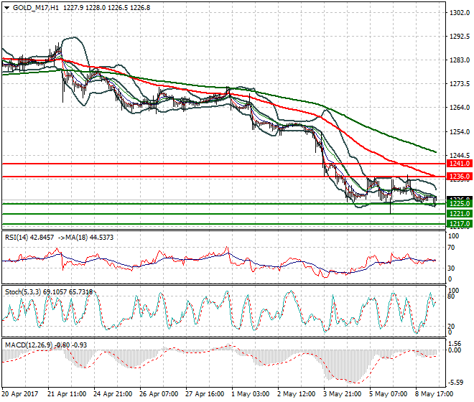Select the green 1221.0 price label
Image resolution: width=474 pixels, height=402 pixels.
point(459,214)
